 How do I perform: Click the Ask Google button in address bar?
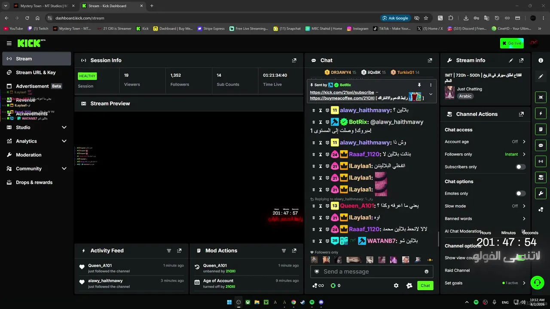click(x=395, y=18)
